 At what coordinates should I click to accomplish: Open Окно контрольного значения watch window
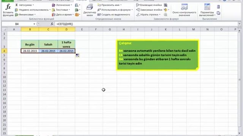(x=184, y=10)
